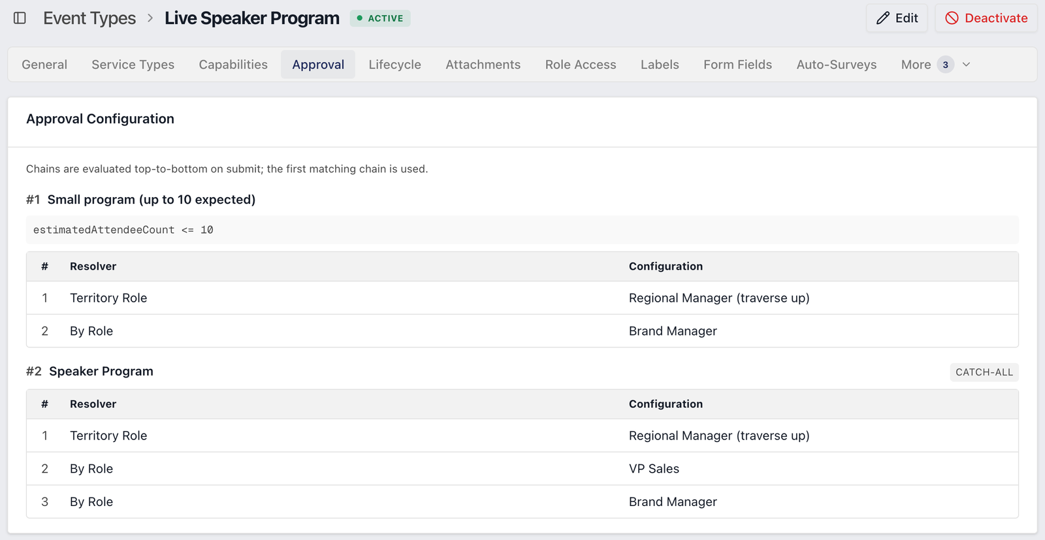This screenshot has height=540, width=1045.
Task: View the Labels tab
Action: pos(660,65)
